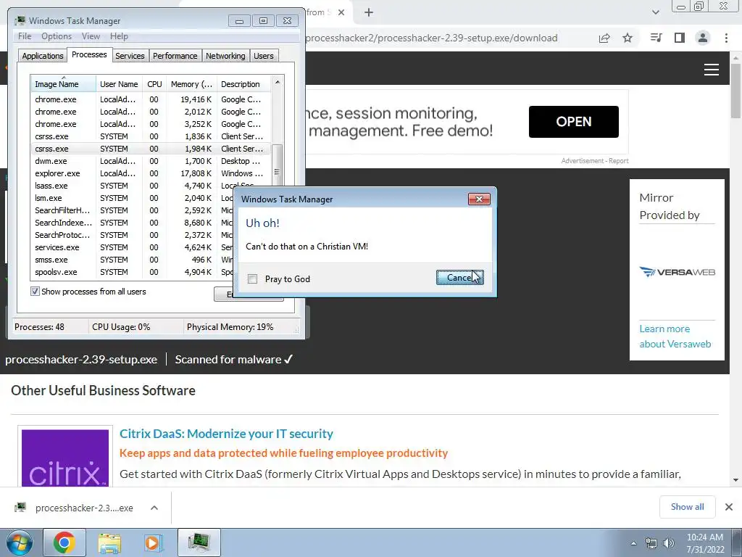The image size is (742, 557).
Task: Open the site hamburger menu
Action: tap(712, 70)
